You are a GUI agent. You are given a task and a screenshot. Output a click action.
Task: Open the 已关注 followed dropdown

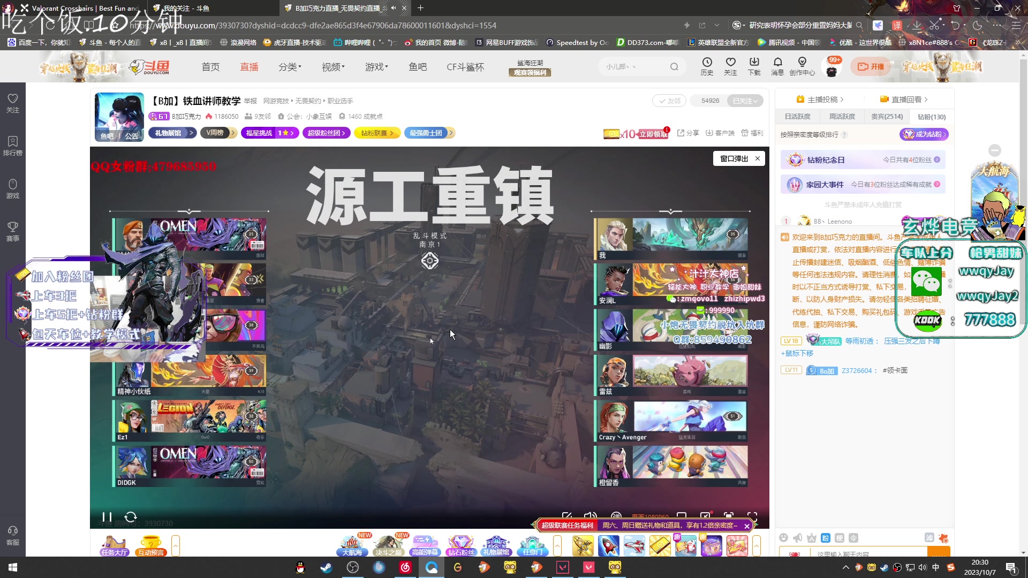[745, 101]
